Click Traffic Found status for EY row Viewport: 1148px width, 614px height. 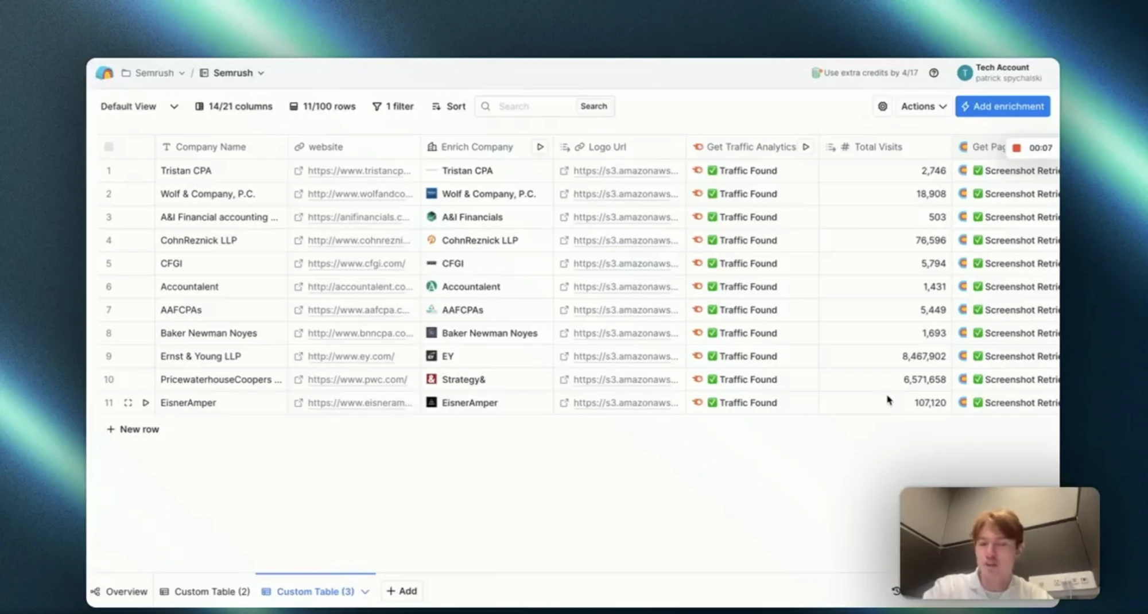[x=743, y=356]
